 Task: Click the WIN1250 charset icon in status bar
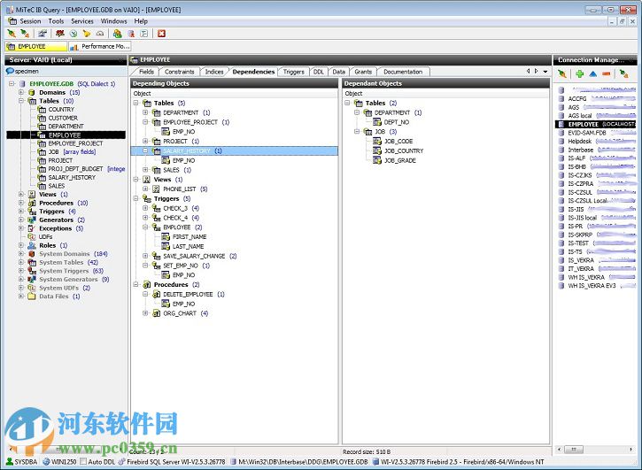[x=46, y=461]
